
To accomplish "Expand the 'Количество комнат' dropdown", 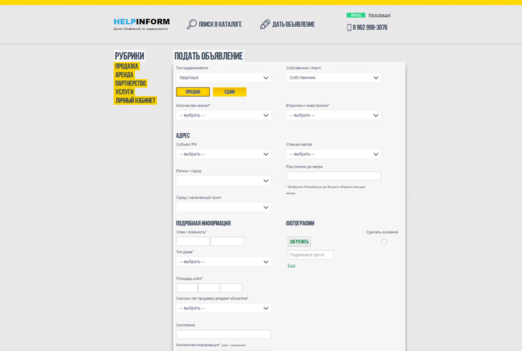I will point(223,115).
